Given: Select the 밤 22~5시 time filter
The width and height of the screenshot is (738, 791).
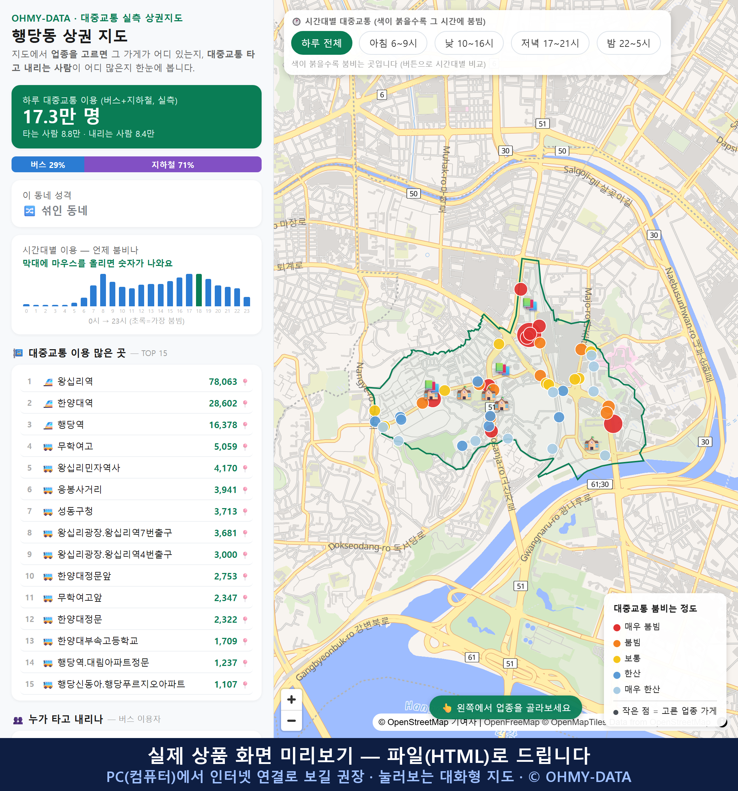Looking at the screenshot, I should pos(628,43).
